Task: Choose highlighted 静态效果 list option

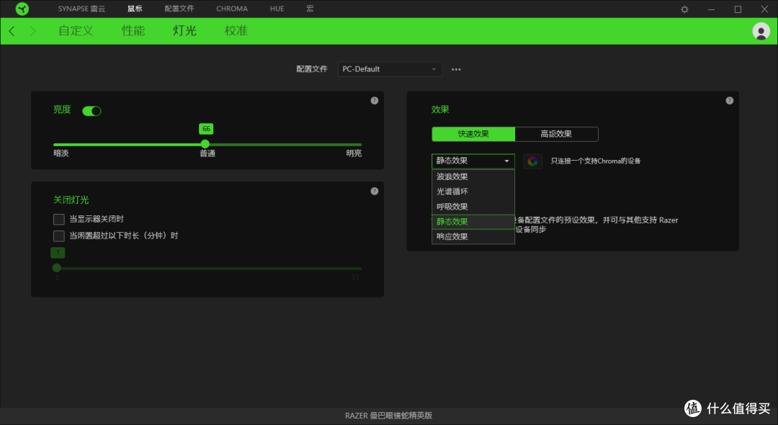Action: (x=473, y=222)
